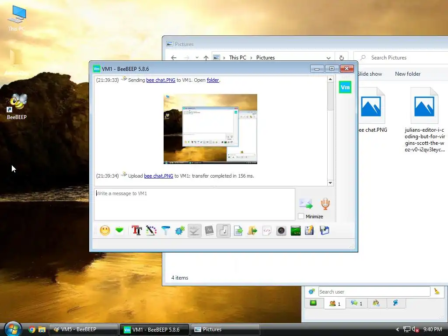Refresh the Pictures folder

(x=341, y=58)
